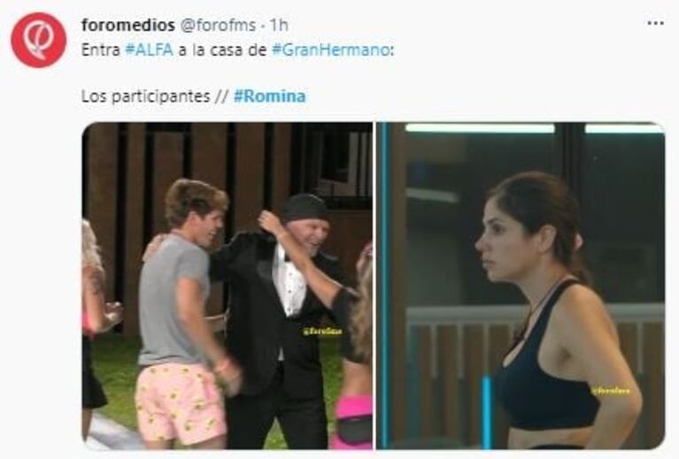Image resolution: width=679 pixels, height=459 pixels.
Task: Click the "Los participantes //" text
Action: [155, 96]
